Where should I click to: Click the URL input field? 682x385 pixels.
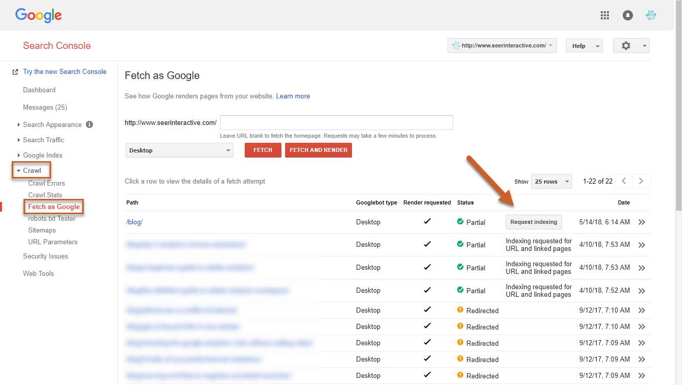click(x=336, y=122)
